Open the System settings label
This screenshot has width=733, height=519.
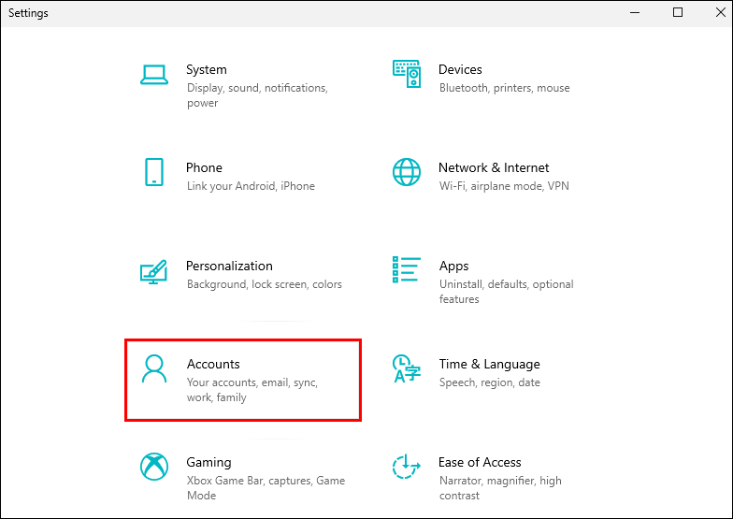tap(206, 70)
